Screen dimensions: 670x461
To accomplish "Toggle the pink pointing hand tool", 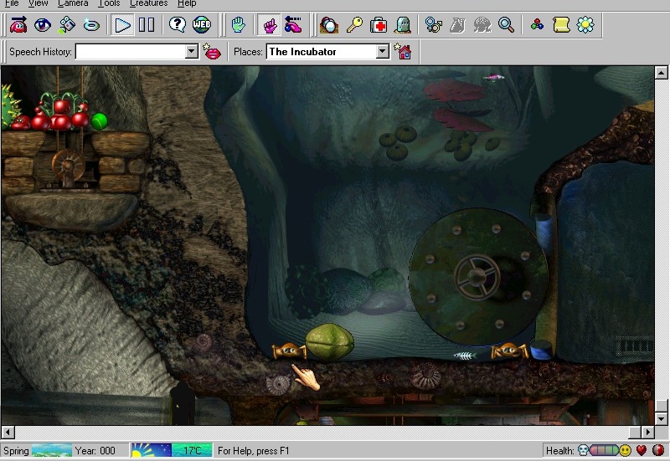I will [270, 25].
